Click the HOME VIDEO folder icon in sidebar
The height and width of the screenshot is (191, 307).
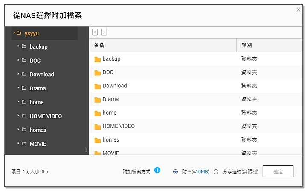coord(24,116)
